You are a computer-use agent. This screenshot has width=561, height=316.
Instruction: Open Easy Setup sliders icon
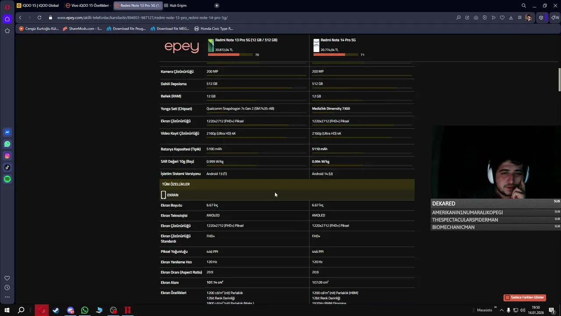tap(520, 18)
